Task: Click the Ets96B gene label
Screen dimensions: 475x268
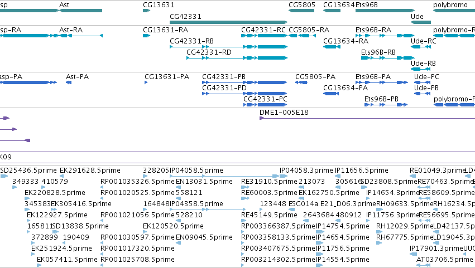Action: pos(367,5)
